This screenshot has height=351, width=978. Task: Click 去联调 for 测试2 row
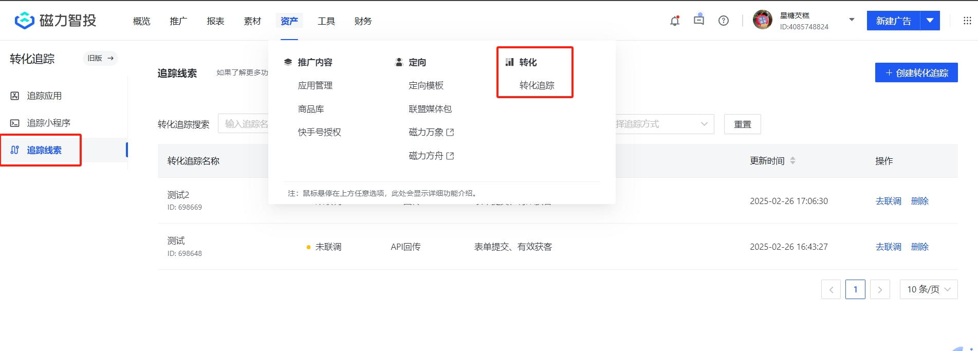coord(888,201)
